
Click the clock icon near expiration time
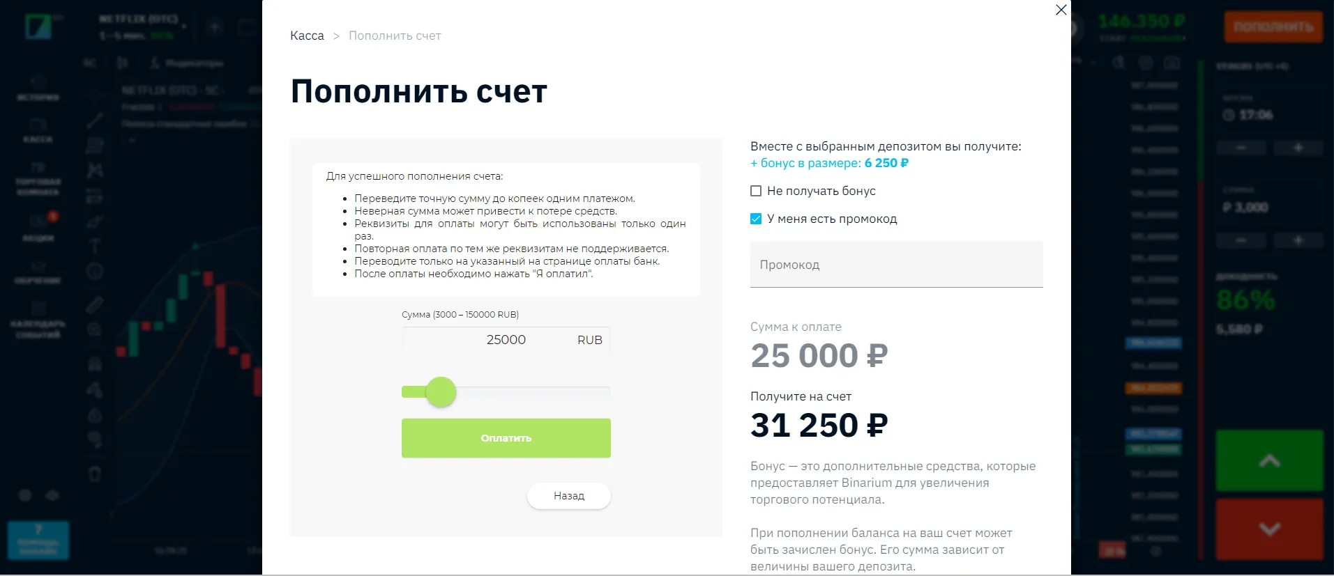[1229, 115]
